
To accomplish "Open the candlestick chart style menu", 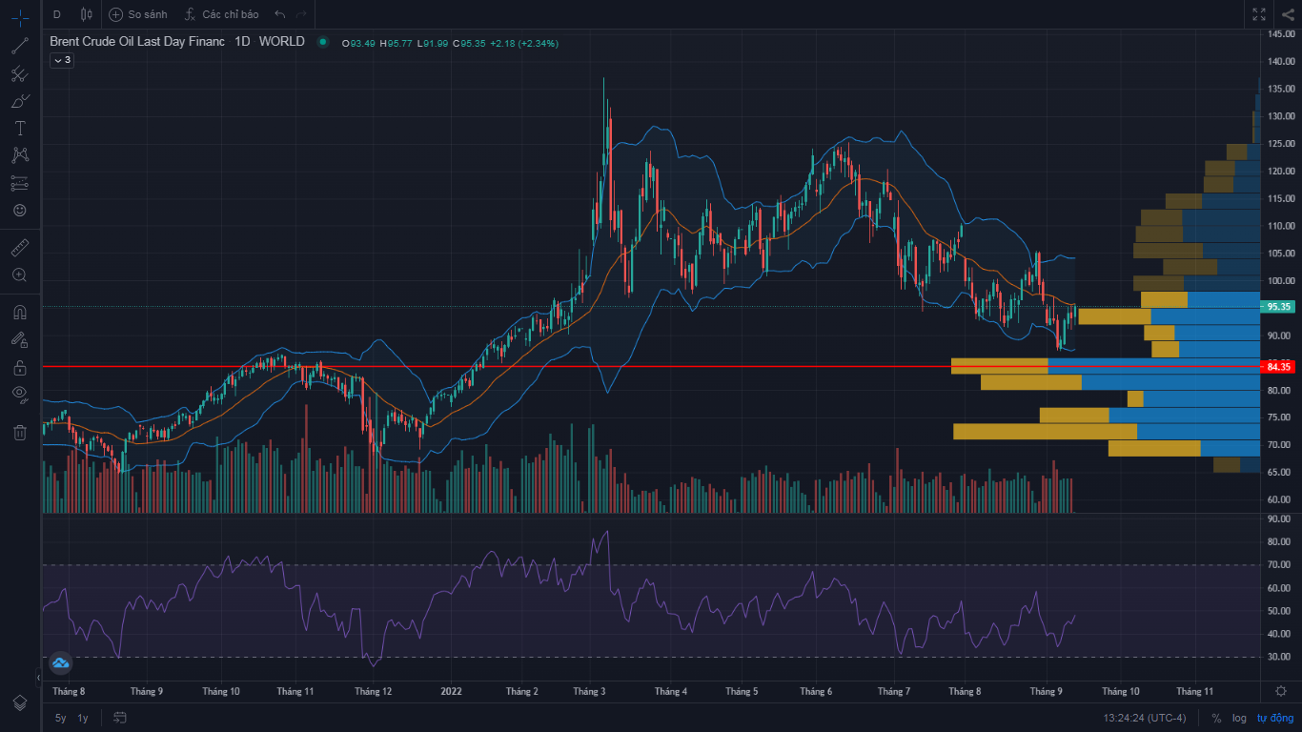I will [x=87, y=14].
